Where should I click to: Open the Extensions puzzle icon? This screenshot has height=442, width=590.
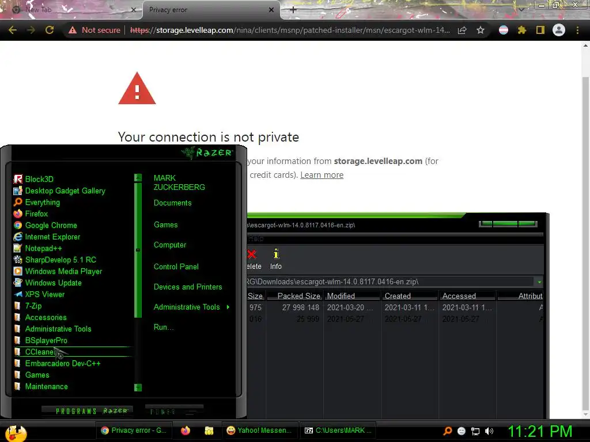click(x=522, y=30)
